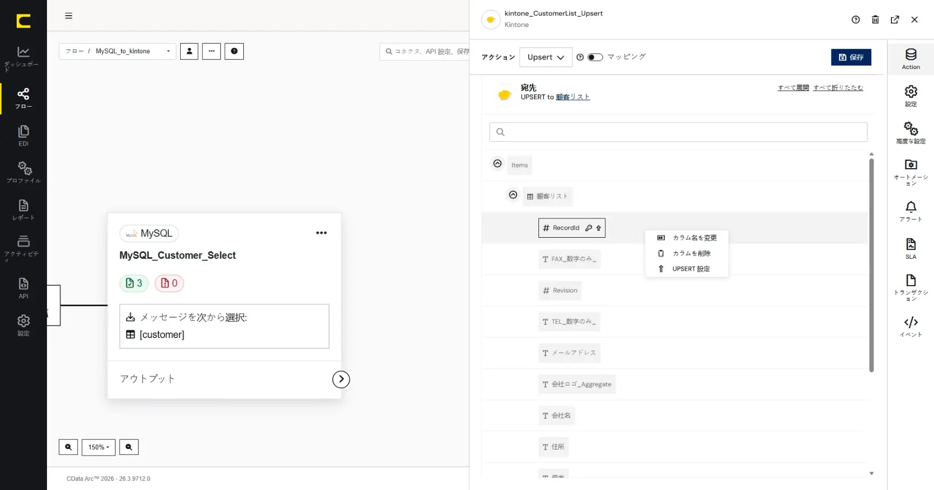Click the column search field in the mapping panel

(x=678, y=132)
